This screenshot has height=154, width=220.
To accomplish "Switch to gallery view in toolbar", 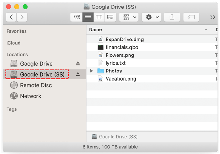I will (110, 17).
